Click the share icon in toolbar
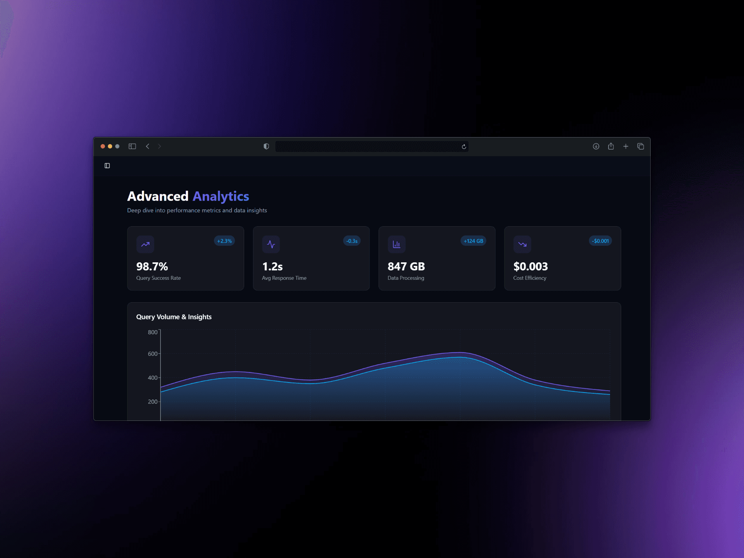This screenshot has width=744, height=558. click(611, 146)
